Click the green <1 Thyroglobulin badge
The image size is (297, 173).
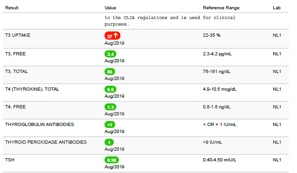[x=110, y=125]
